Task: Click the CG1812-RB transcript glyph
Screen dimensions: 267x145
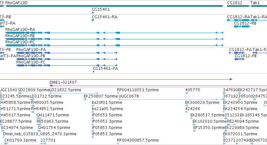Action: pyautogui.click(x=242, y=26)
